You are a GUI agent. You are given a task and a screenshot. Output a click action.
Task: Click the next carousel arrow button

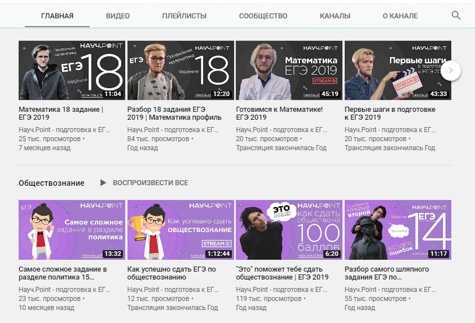click(x=451, y=71)
